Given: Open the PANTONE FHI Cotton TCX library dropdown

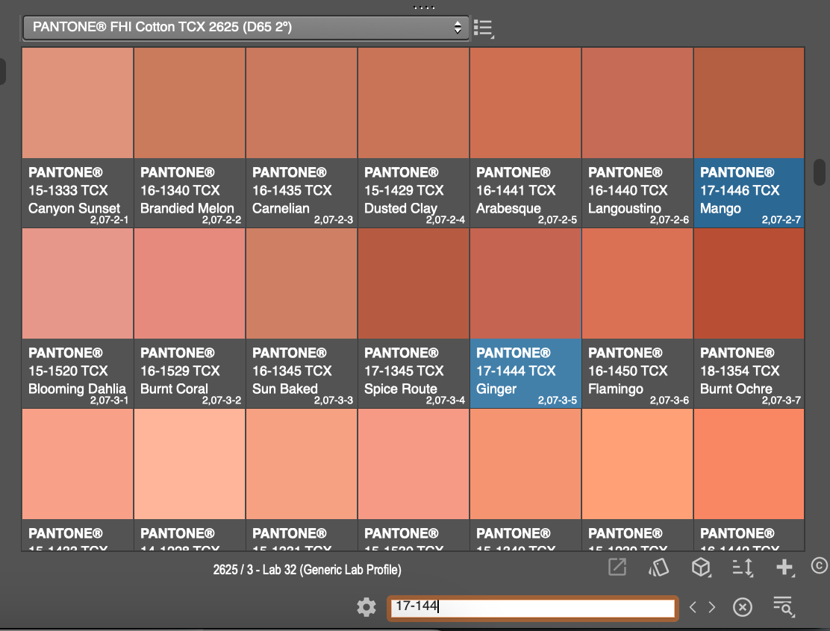Looking at the screenshot, I should point(246,27).
